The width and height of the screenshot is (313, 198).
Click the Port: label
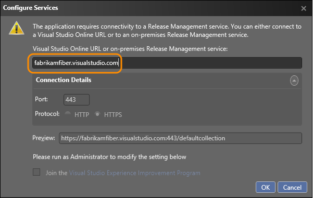(x=41, y=99)
